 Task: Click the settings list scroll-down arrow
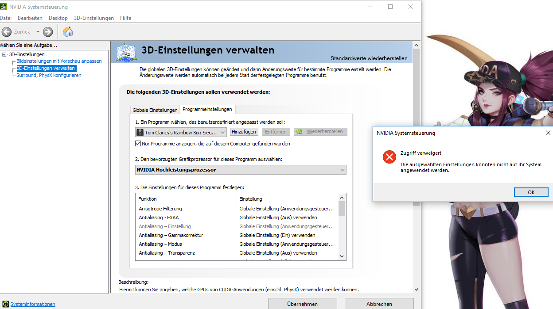point(342,256)
